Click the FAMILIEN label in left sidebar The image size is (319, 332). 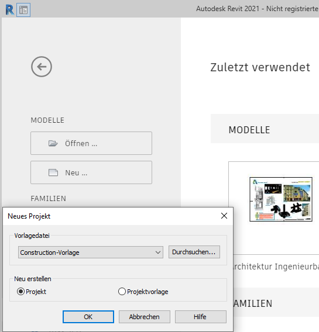[x=49, y=199]
